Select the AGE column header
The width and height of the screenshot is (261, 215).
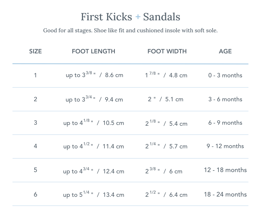(x=225, y=51)
